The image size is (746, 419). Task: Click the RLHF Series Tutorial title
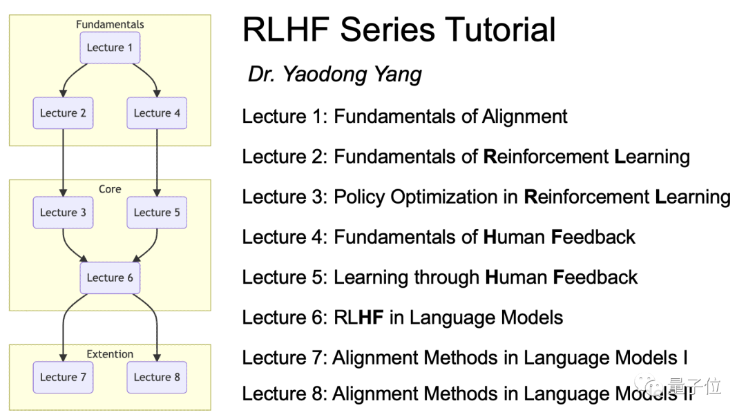coord(399,30)
